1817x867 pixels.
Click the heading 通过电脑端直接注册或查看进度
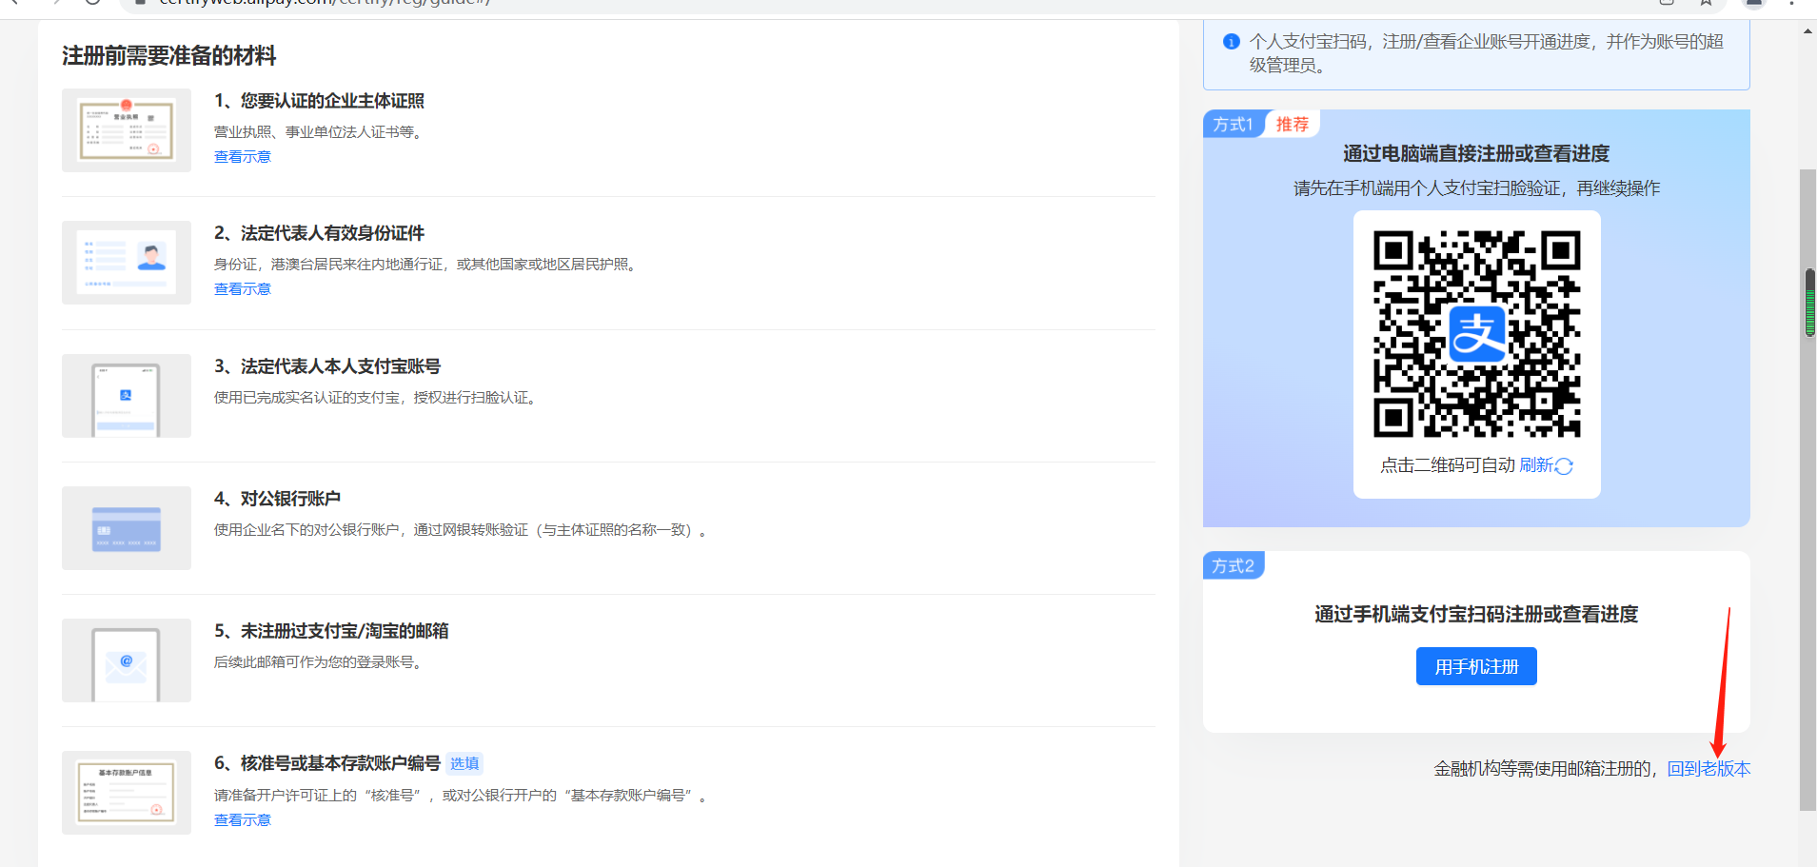1476,154
